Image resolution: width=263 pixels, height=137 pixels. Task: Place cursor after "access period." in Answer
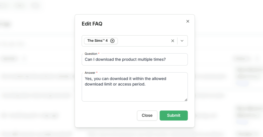coord(146,84)
